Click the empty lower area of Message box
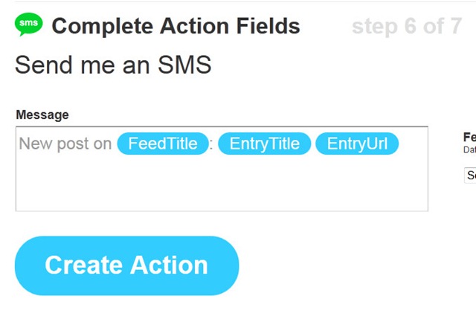 pos(222,186)
